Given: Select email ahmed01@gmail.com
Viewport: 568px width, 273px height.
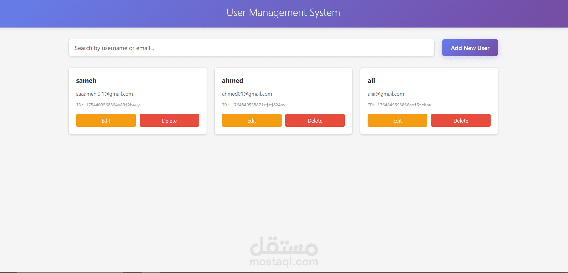Looking at the screenshot, I should [x=247, y=94].
